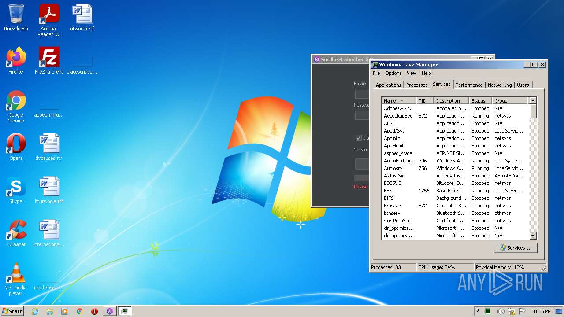The width and height of the screenshot is (564, 317).
Task: Open the FileZilla Client desktop shortcut
Action: coord(49,60)
